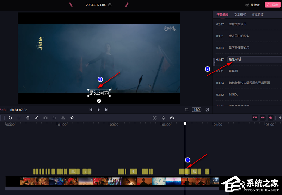Select subtitle row 可瞬间 at 03:31
282x195 pixels.
pyautogui.click(x=248, y=71)
